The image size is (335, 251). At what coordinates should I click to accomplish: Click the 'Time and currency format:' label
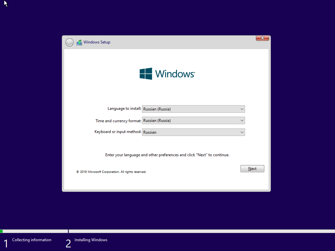(118, 121)
